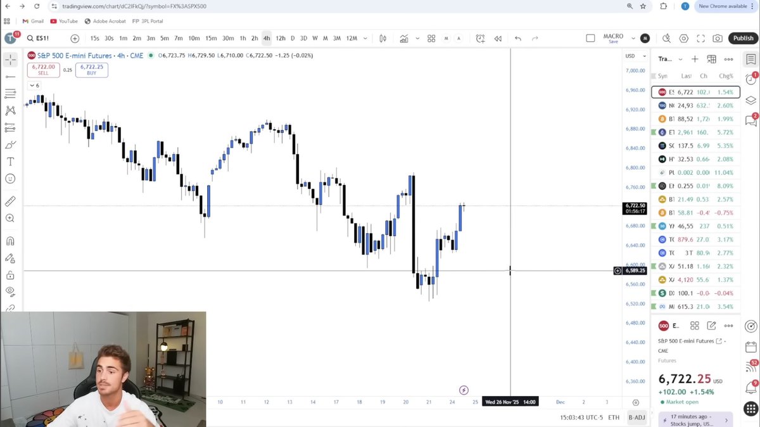760x427 pixels.
Task: Select the 12h timeframe
Action: (281, 38)
